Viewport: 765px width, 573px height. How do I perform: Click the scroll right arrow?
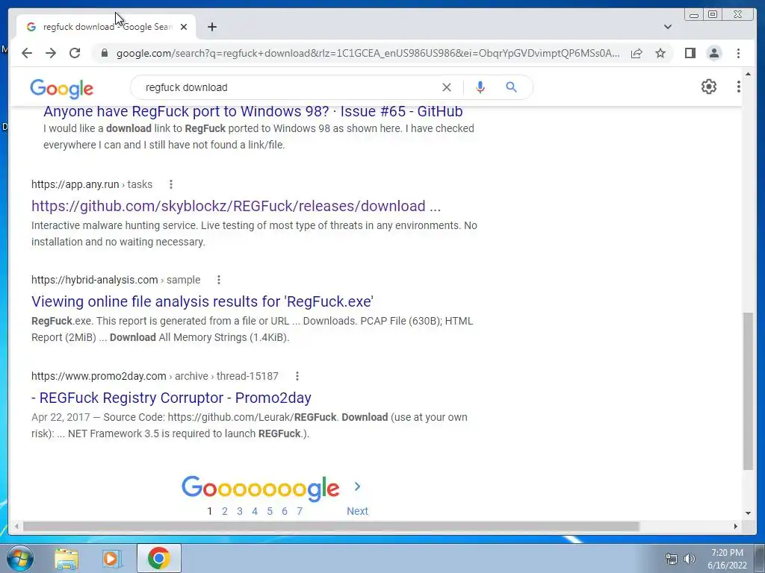coord(736,526)
